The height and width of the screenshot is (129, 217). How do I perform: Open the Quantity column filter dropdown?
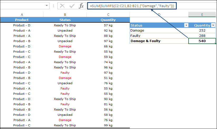[213, 25]
